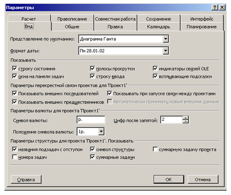Go to the "Сохранение" tab
The width and height of the screenshot is (231, 195).
(x=158, y=19)
